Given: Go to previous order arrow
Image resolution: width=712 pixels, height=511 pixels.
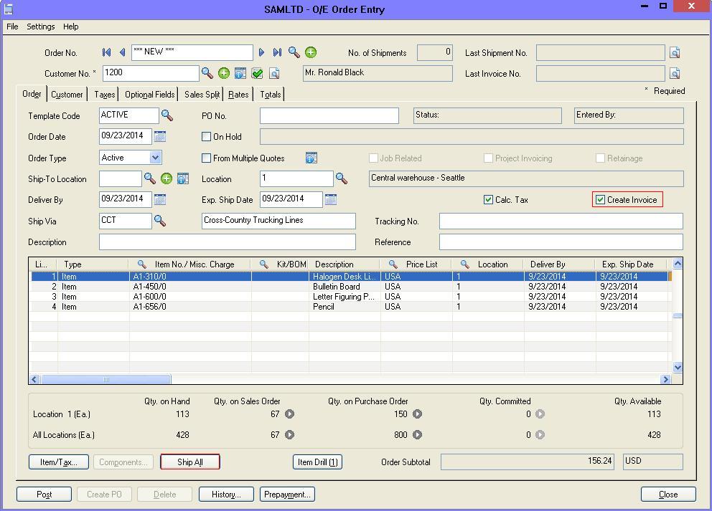Looking at the screenshot, I should click(122, 52).
